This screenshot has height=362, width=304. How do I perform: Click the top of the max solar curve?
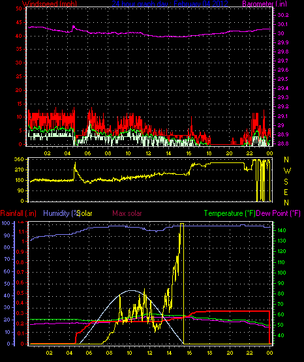131,290
